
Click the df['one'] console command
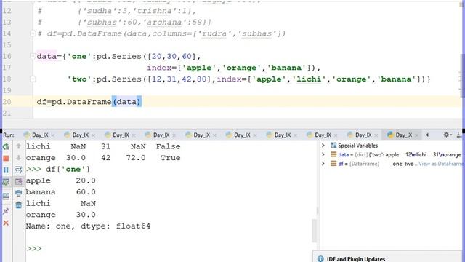pyautogui.click(x=68, y=170)
